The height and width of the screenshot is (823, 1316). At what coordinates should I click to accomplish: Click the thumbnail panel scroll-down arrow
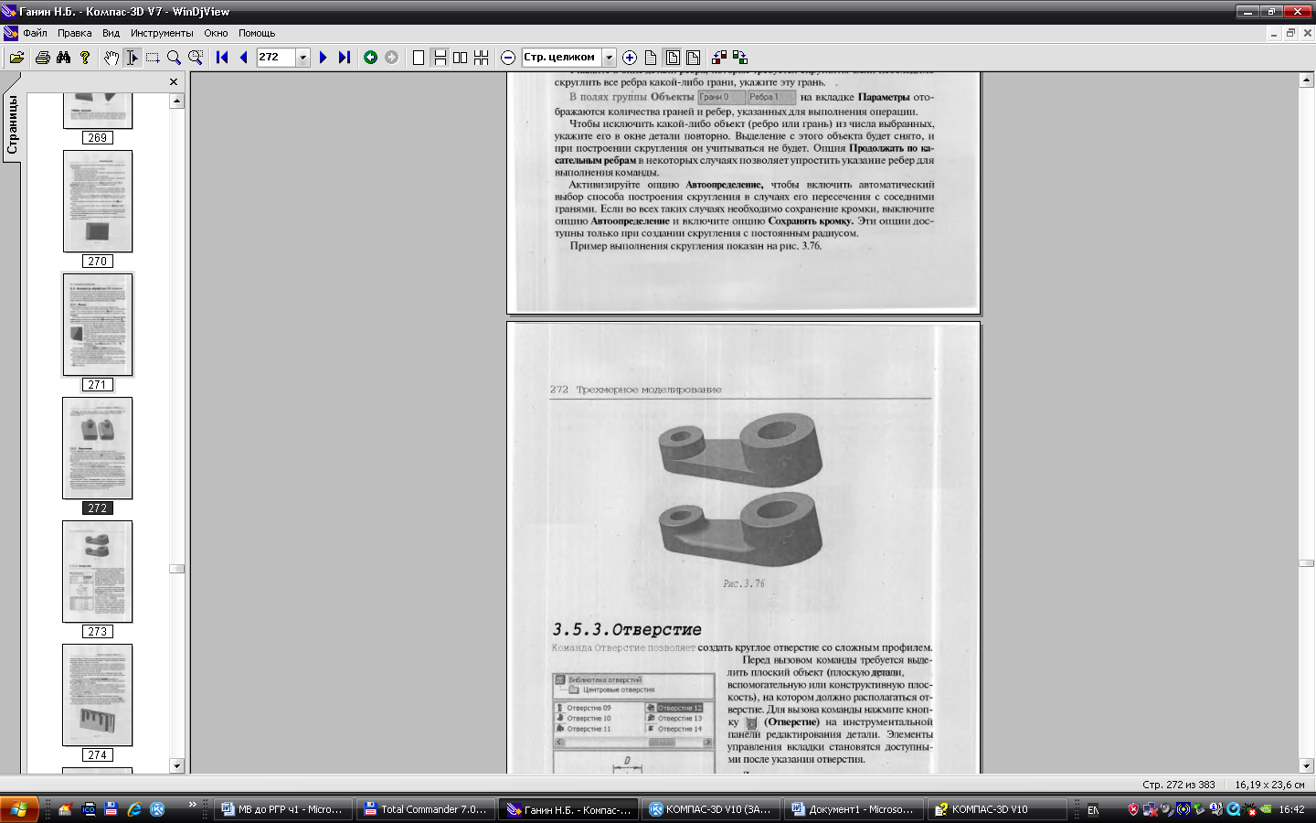point(177,765)
